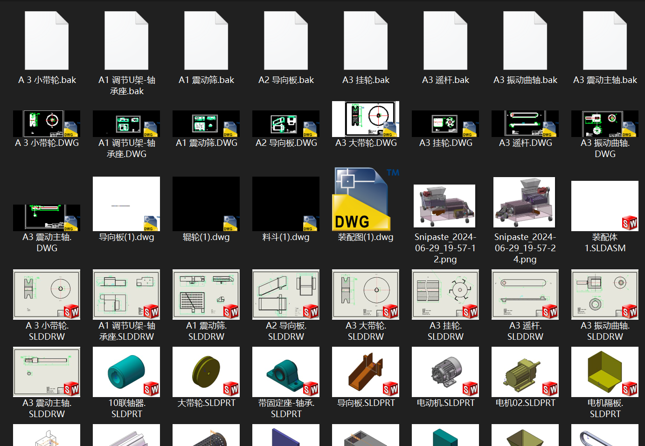Select the A1 震动筛.bak file icon
The height and width of the screenshot is (446, 645).
[206, 41]
